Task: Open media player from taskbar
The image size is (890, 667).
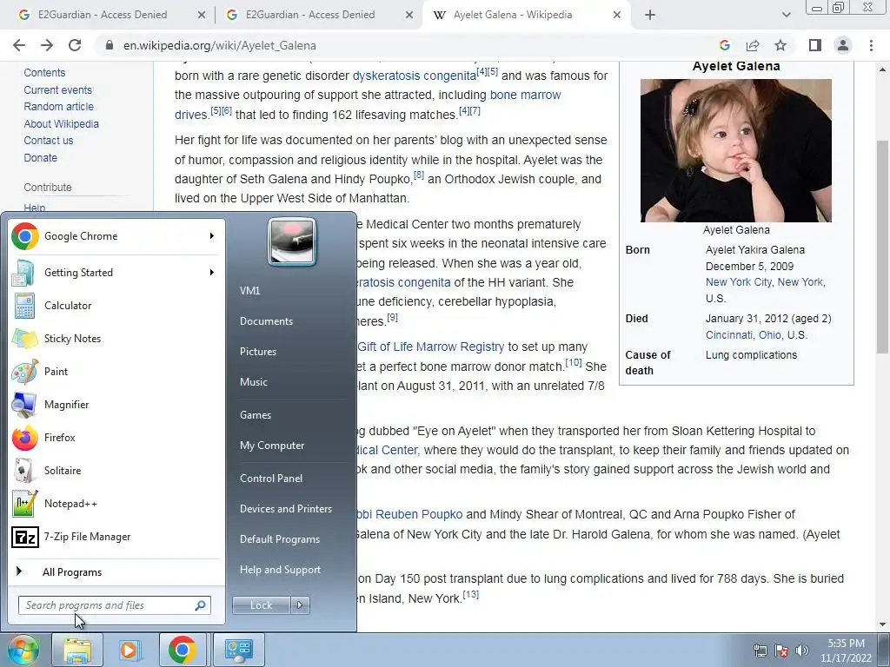Action: pos(130,650)
